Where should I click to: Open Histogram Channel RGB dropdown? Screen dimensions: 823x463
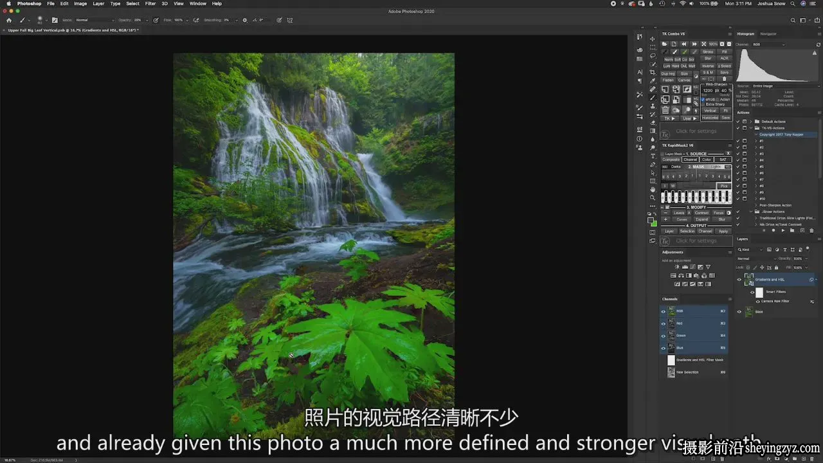tap(768, 44)
